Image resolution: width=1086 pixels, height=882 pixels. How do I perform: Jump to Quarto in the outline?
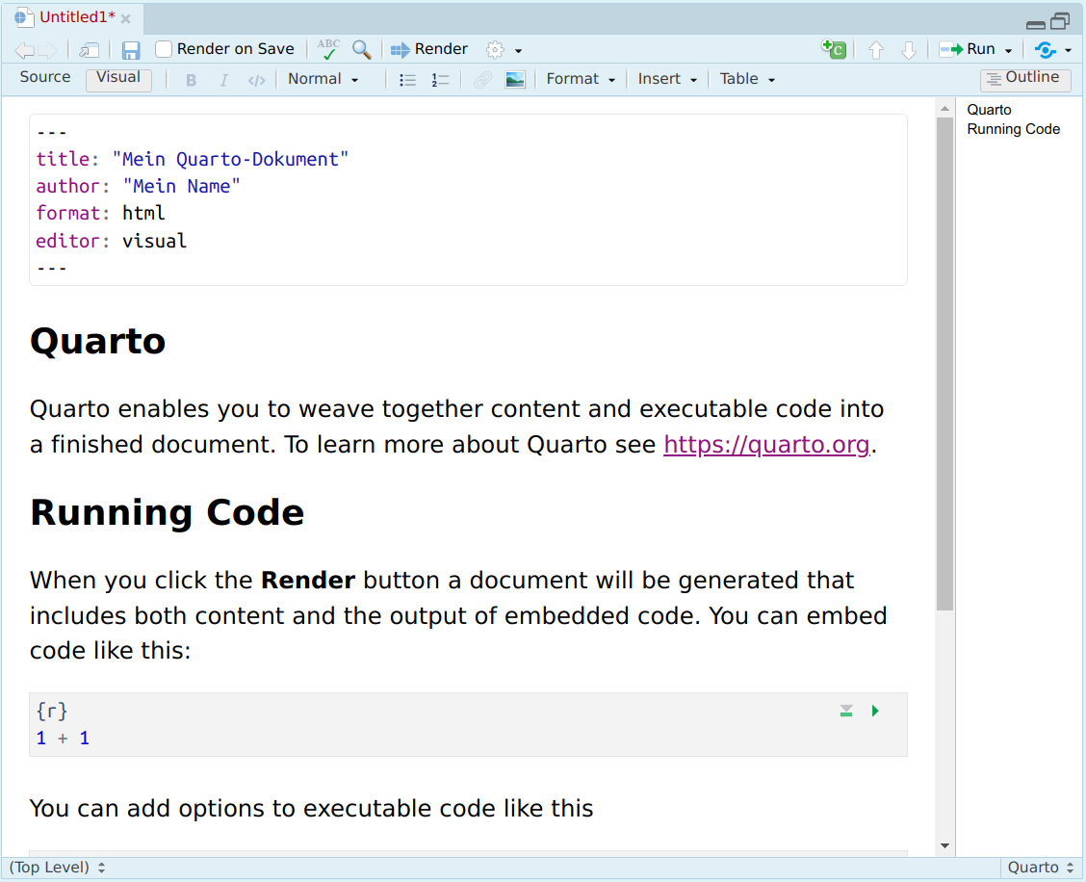click(989, 110)
